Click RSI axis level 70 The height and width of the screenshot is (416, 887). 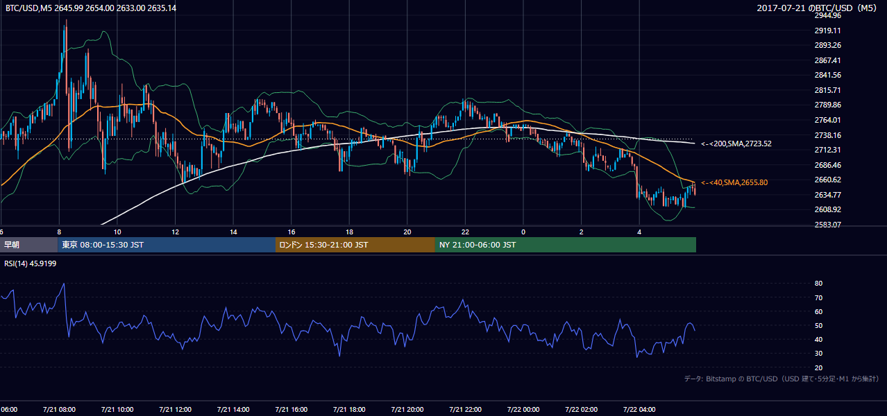point(818,297)
